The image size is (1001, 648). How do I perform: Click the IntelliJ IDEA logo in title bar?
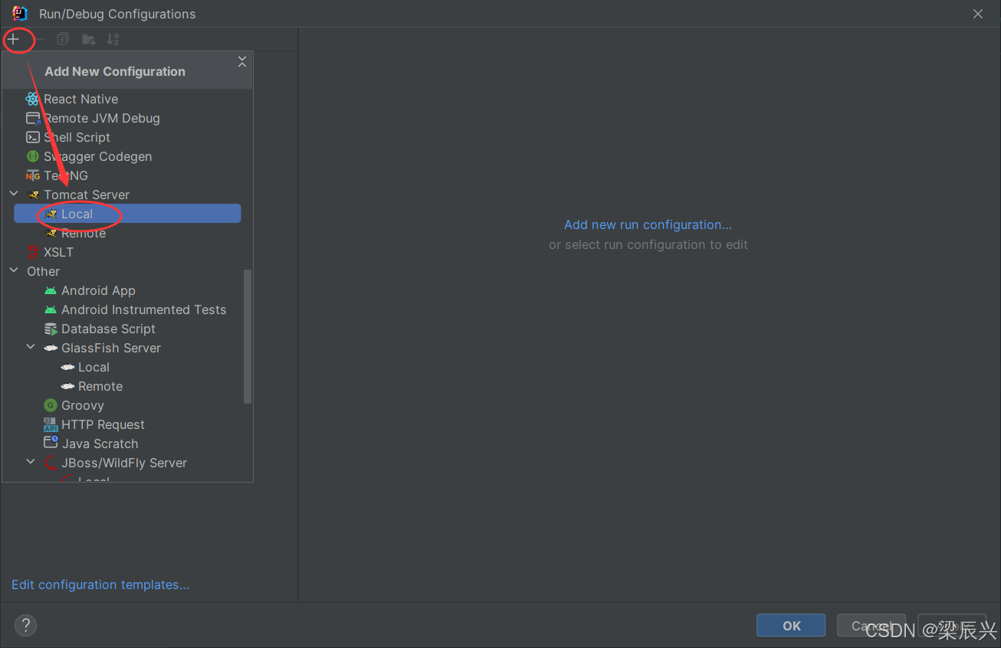click(20, 13)
